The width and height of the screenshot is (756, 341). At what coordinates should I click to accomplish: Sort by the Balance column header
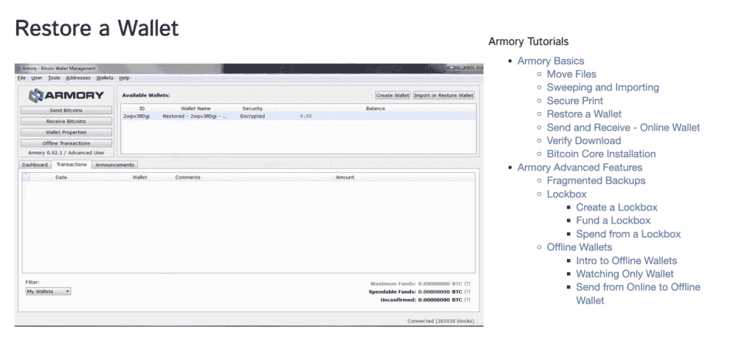375,108
